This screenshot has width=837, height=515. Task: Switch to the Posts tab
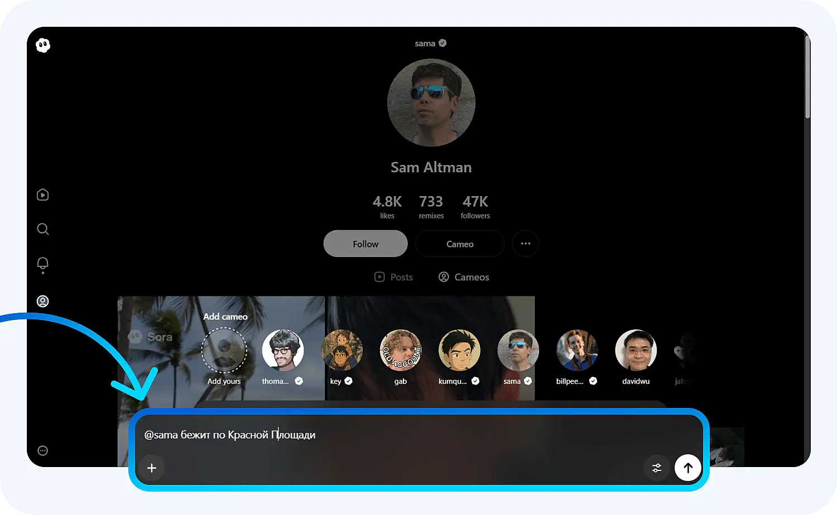coord(393,277)
